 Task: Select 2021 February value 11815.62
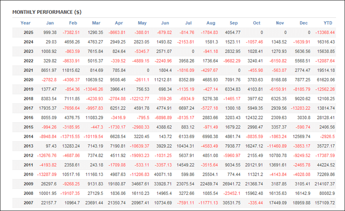[x=71, y=70]
